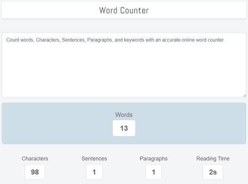
Task: Place cursor after "counter." in textarea
Action: click(x=225, y=40)
